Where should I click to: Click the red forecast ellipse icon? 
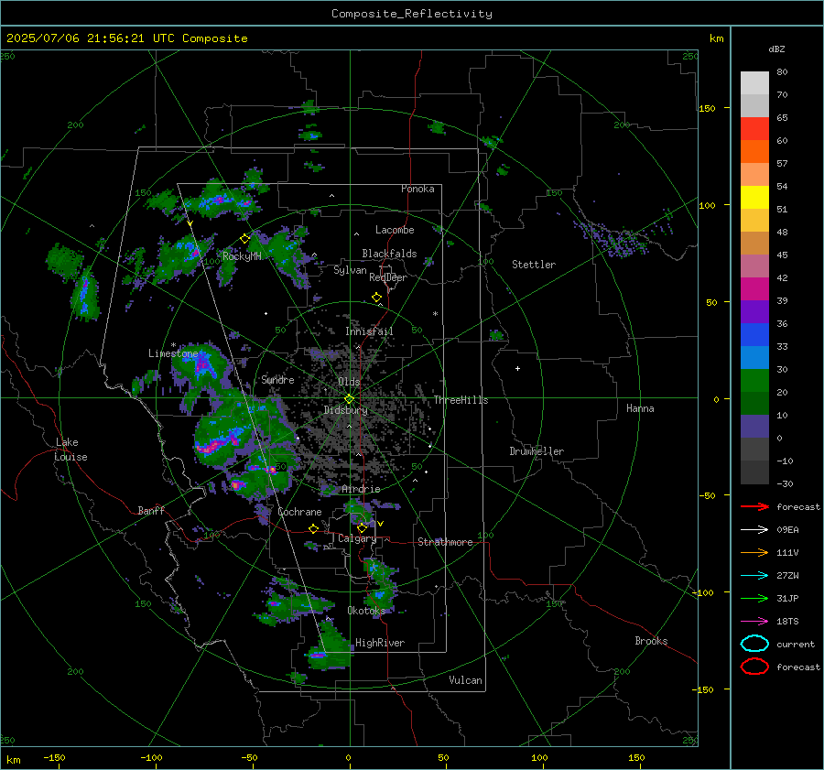pos(754,667)
